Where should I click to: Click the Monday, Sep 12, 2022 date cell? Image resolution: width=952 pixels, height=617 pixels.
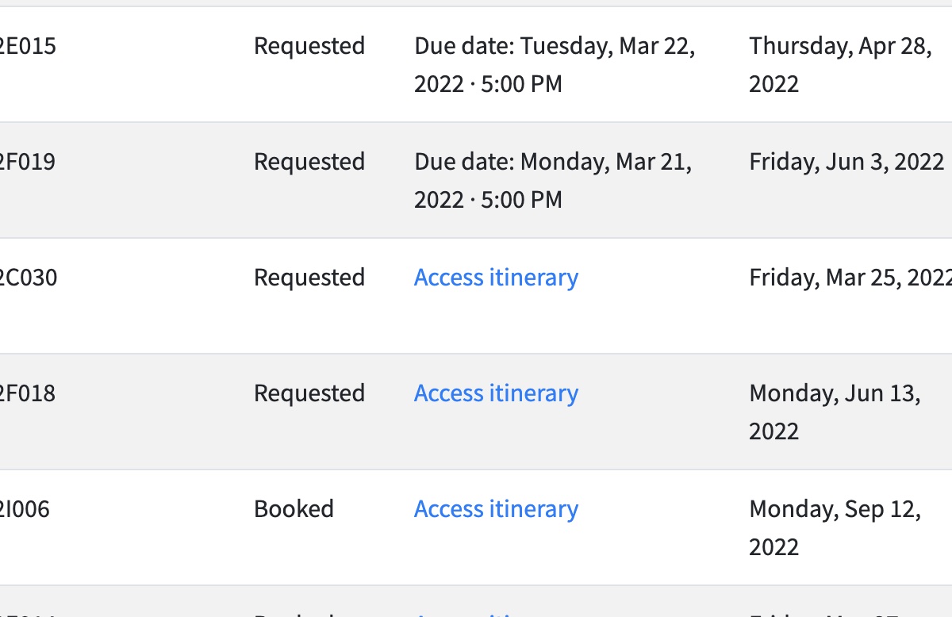(835, 528)
